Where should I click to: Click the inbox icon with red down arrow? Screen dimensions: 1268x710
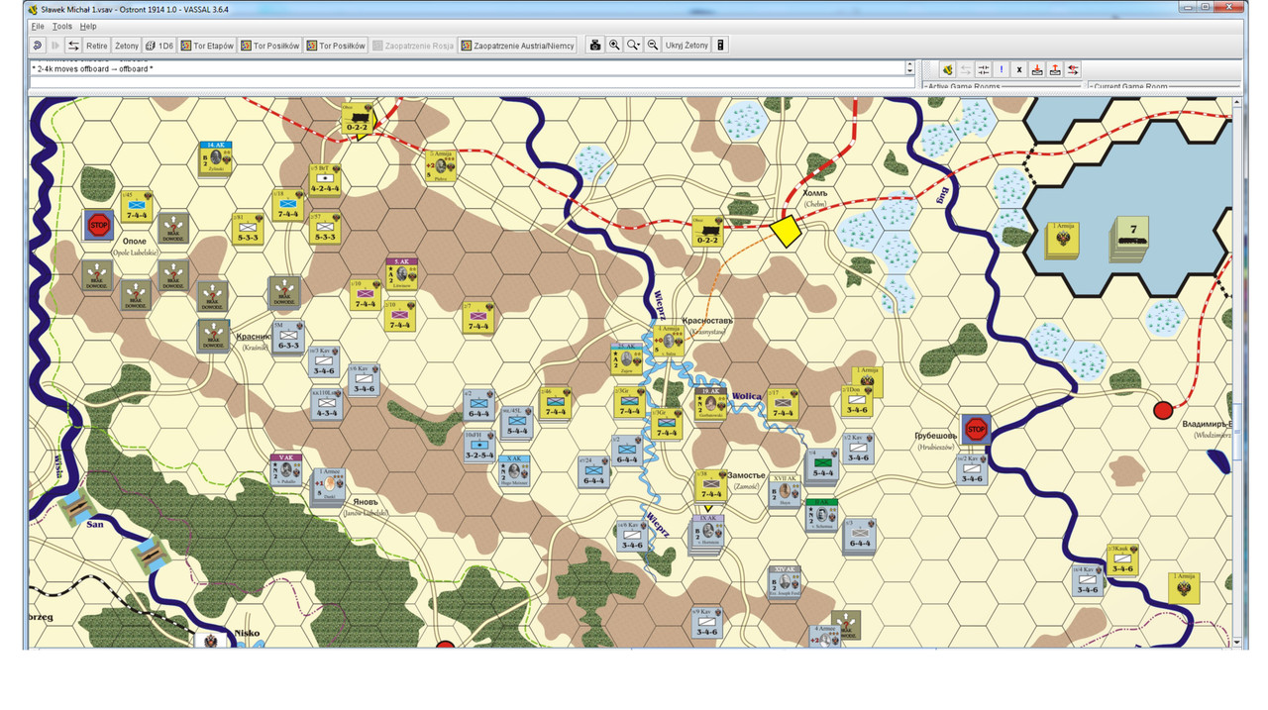tap(1037, 69)
